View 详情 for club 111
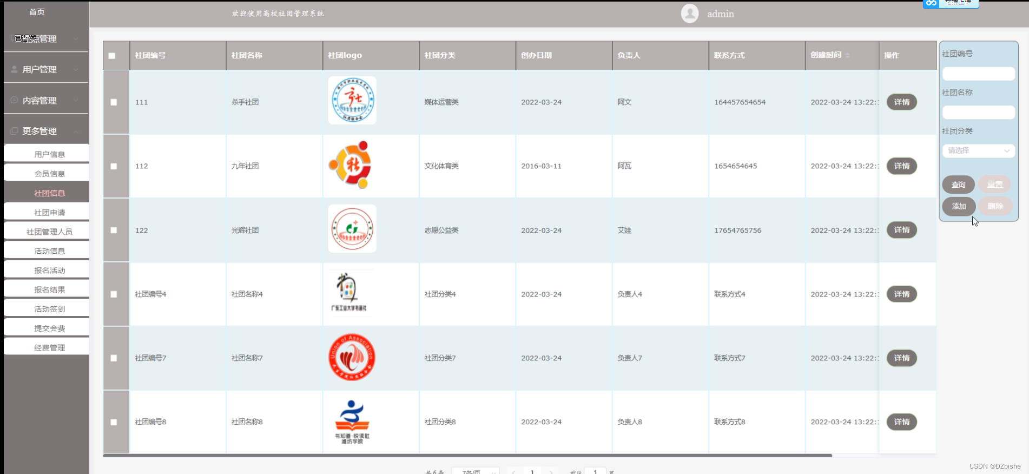This screenshot has height=474, width=1029. click(x=901, y=102)
